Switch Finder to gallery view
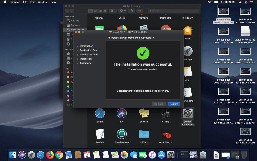Screen dimensions: 257x161 pyautogui.click(x=105, y=11)
